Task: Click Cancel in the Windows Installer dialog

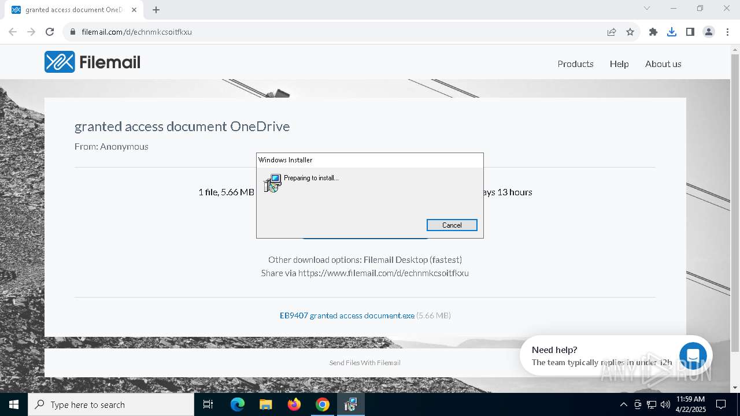Action: pyautogui.click(x=452, y=225)
